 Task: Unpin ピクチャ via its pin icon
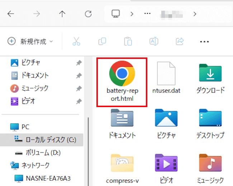(79, 63)
